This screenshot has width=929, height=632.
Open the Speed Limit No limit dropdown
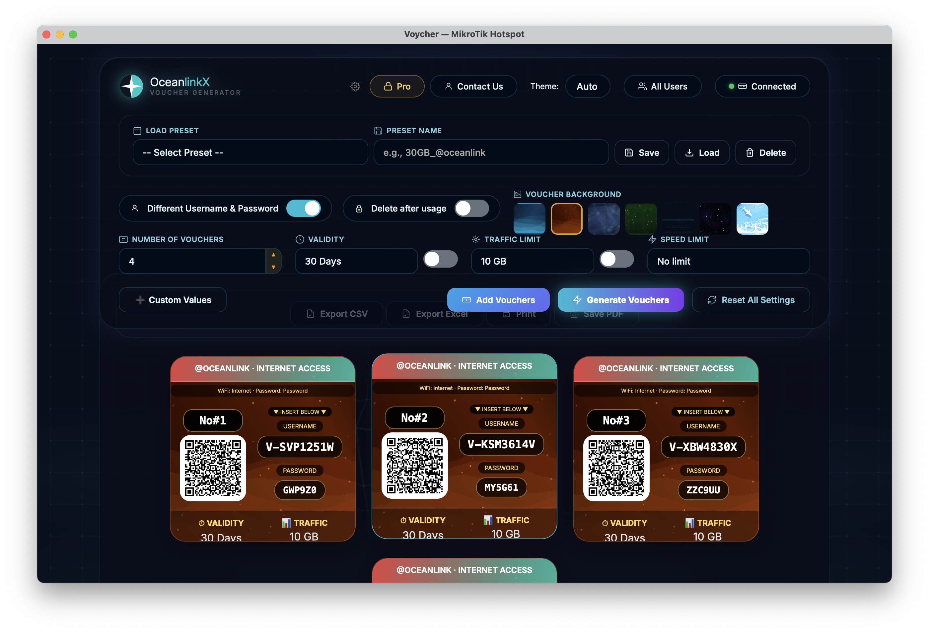(x=729, y=261)
